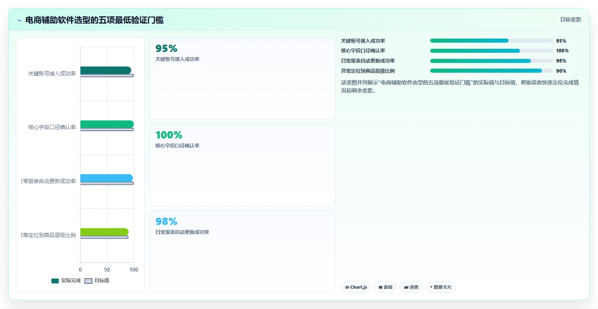Image resolution: width=598 pixels, height=309 pixels.
Task: Open the 100% 核心字段口径确认率 data card
Action: click(242, 165)
